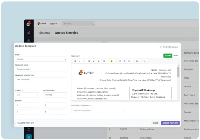Viewport: 200px width, 140px height.
Task: Click the superscript icon
Action: click(x=94, y=61)
